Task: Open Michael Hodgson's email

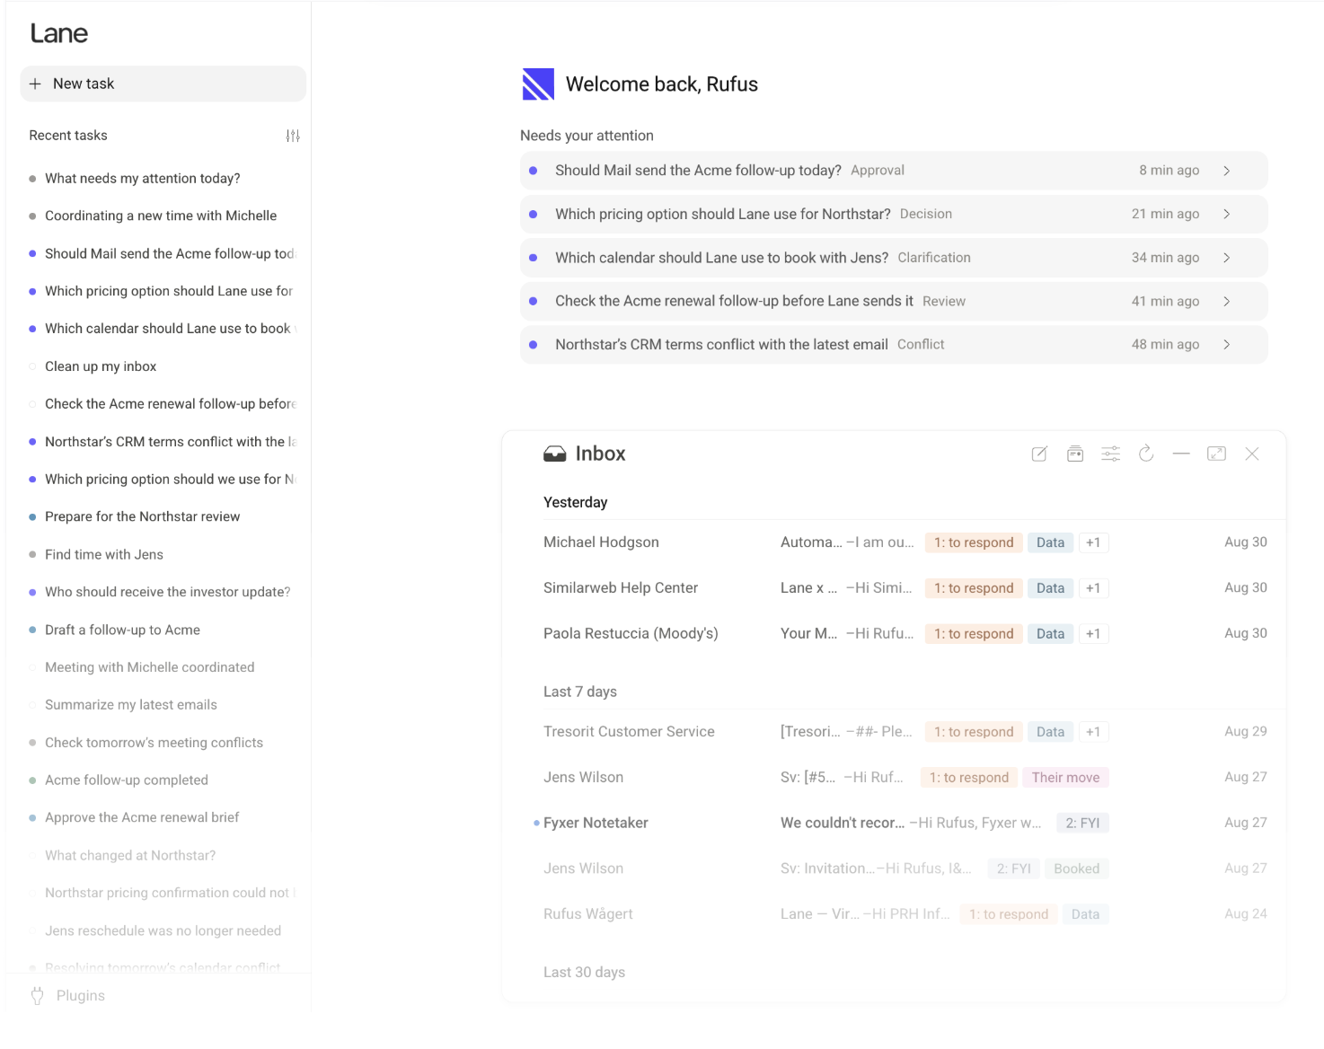Action: point(905,542)
